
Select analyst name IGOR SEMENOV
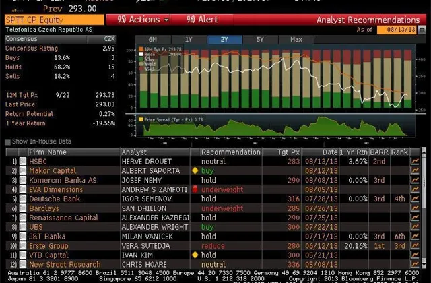(147, 199)
